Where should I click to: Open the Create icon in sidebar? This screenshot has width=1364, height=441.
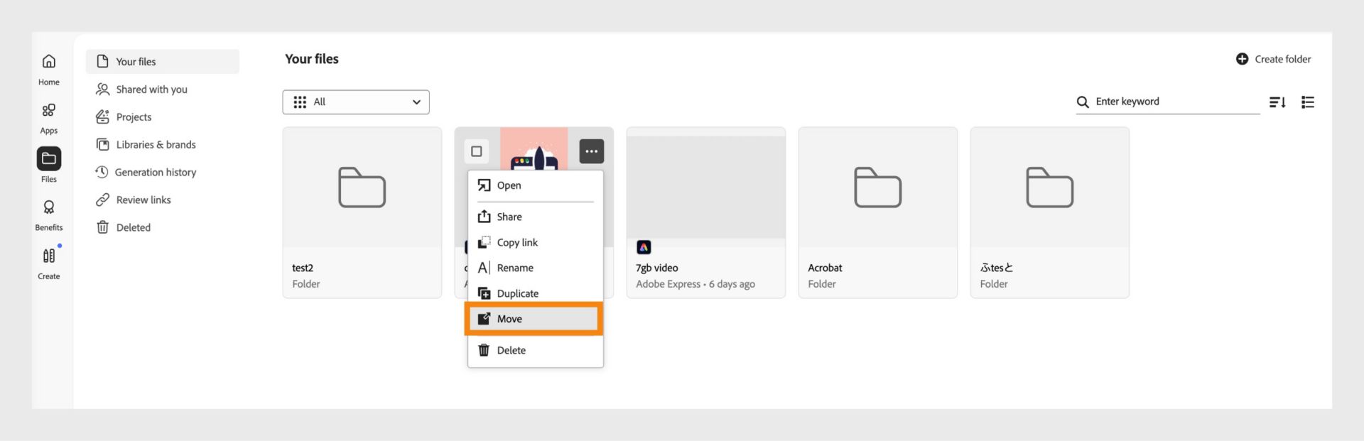click(49, 256)
